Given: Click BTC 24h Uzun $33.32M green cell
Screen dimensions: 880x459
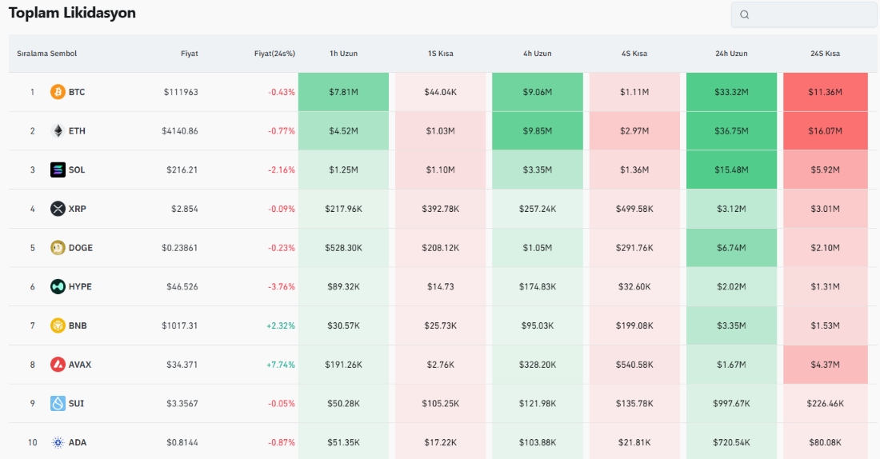Looking at the screenshot, I should coord(731,92).
